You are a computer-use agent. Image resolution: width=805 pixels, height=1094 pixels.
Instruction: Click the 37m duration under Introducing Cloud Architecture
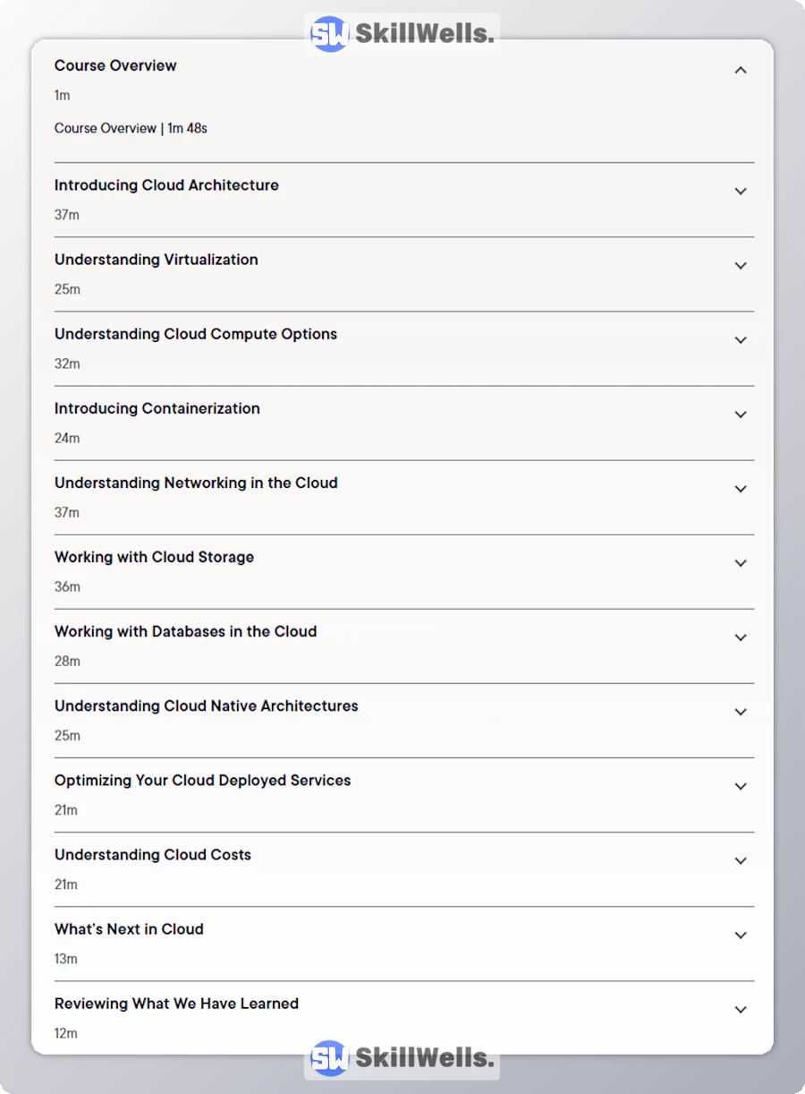point(66,215)
